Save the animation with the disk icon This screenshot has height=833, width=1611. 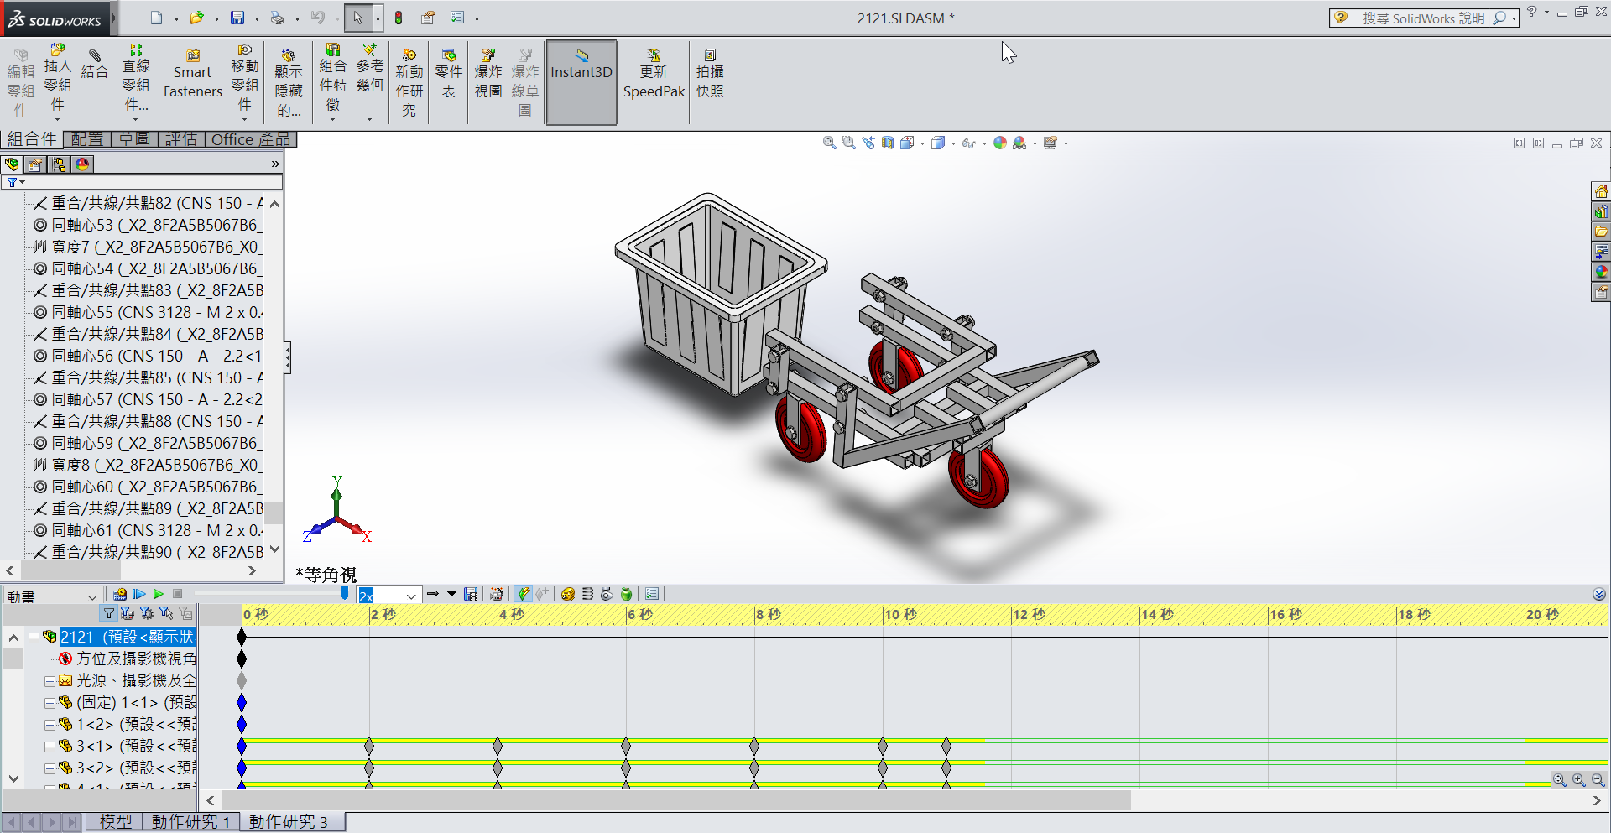coord(471,594)
